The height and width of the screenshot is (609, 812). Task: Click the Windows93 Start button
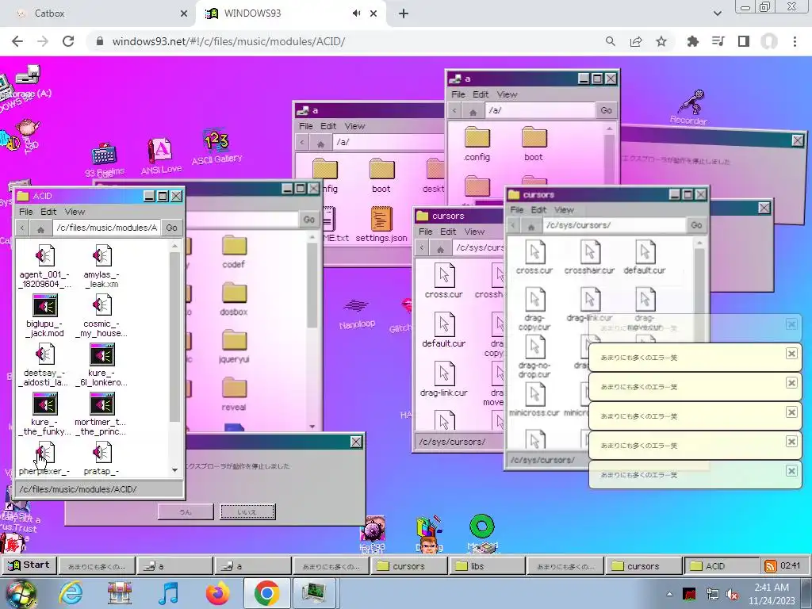(x=29, y=565)
